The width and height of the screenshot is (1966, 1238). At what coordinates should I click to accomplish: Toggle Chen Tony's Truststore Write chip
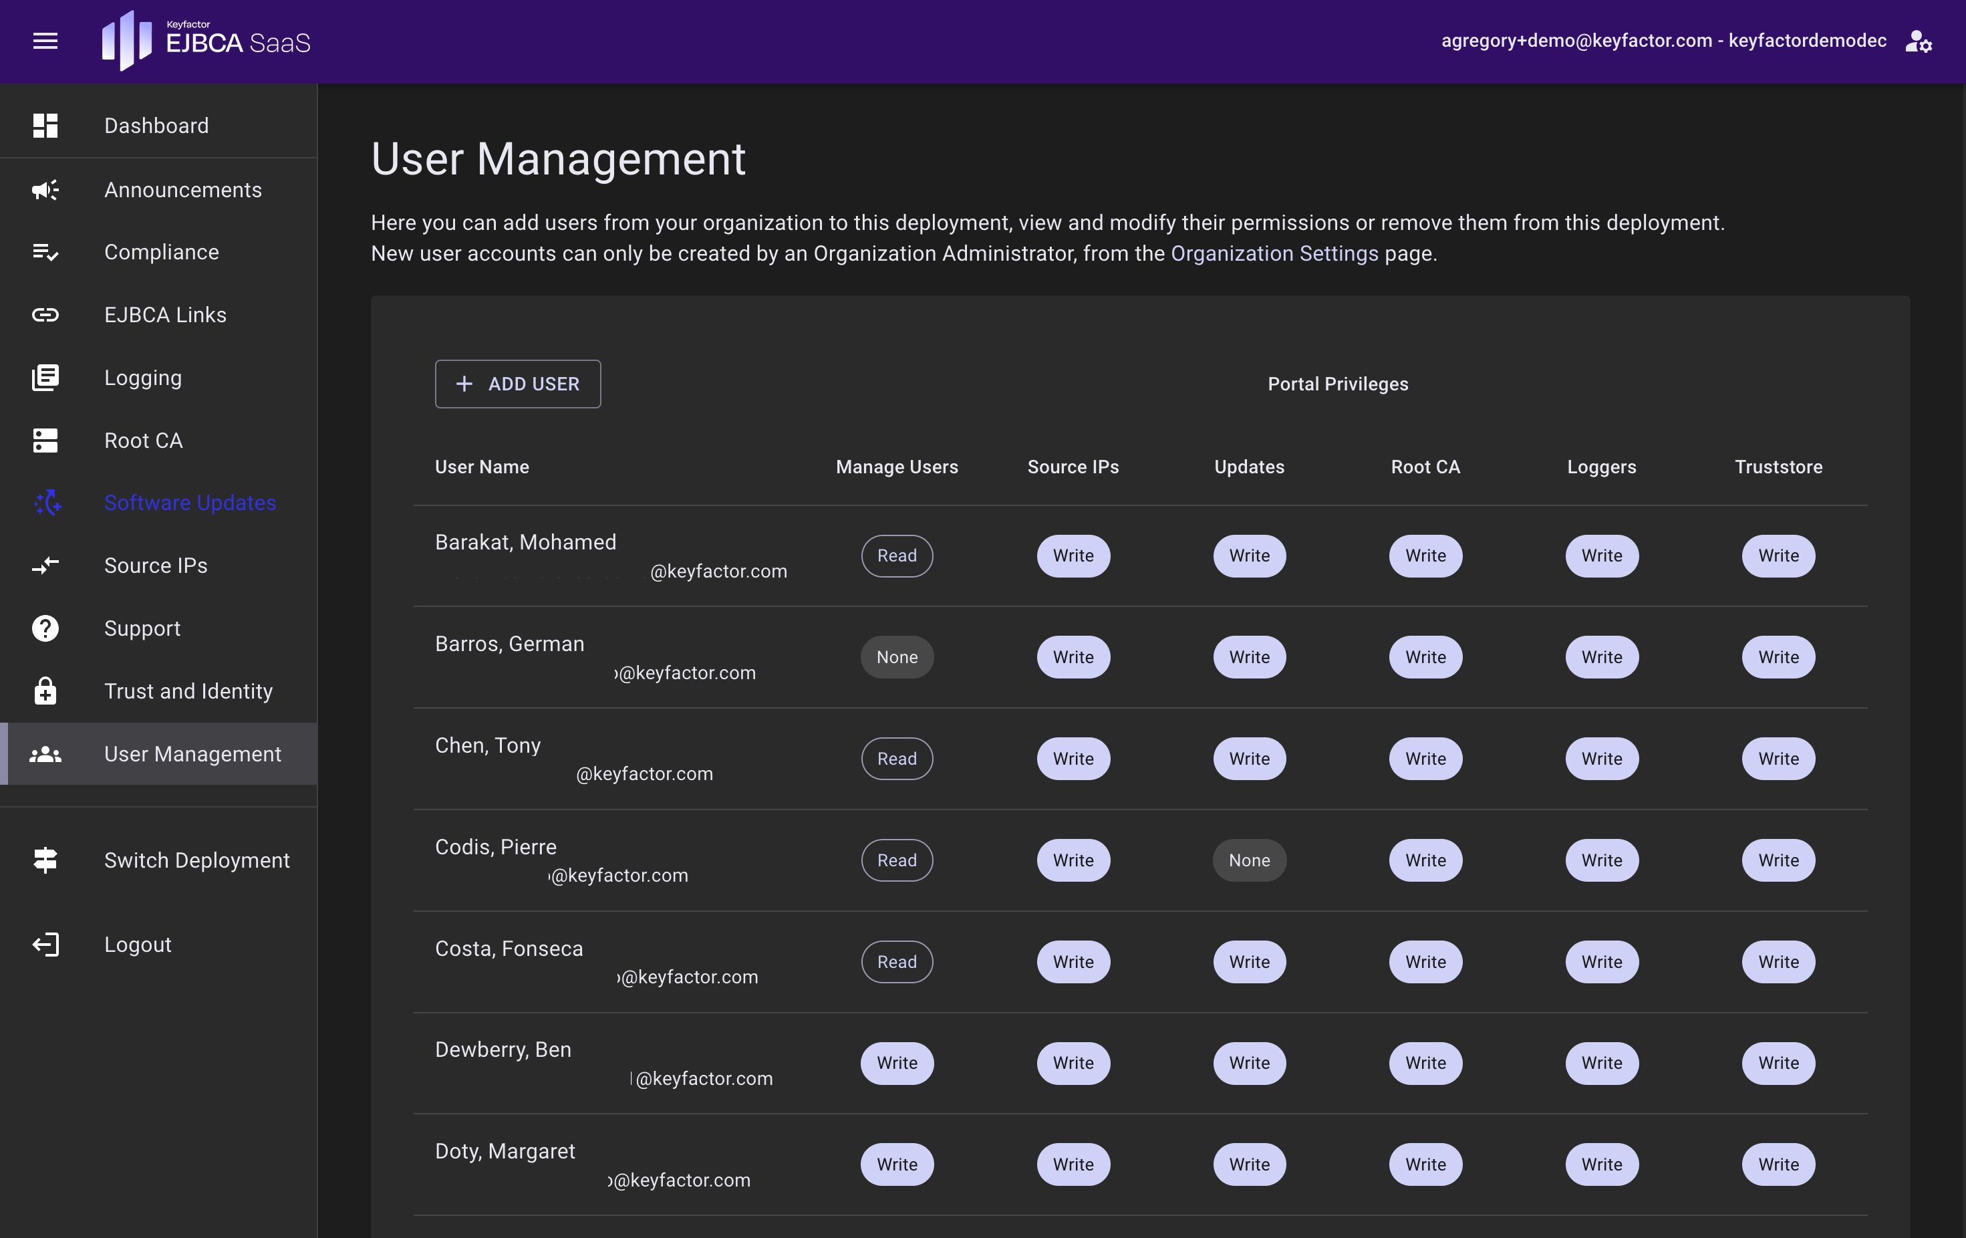coord(1778,759)
